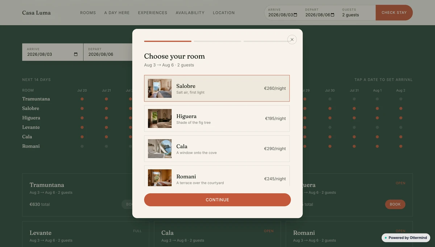Click the Levante card title
This screenshot has width=435, height=247.
(x=41, y=233)
